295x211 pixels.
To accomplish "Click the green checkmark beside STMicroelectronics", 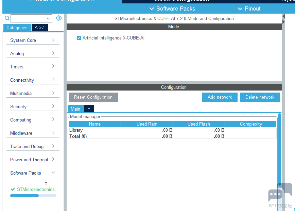I will [13, 189].
